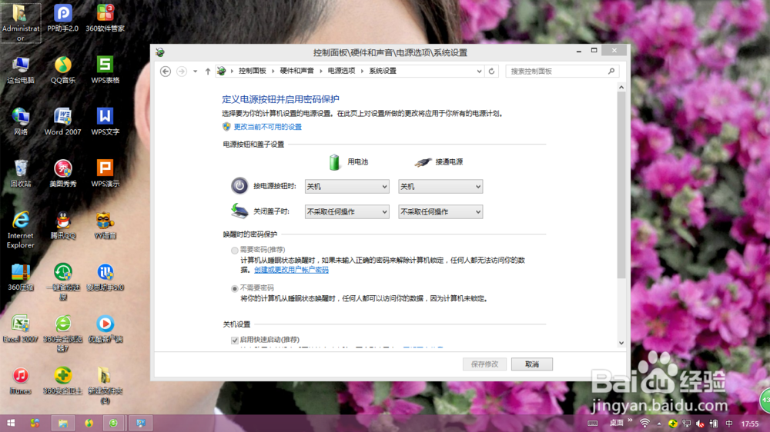Open battery dropdown for 关闭盖子时
Image resolution: width=770 pixels, height=432 pixels.
(x=346, y=212)
